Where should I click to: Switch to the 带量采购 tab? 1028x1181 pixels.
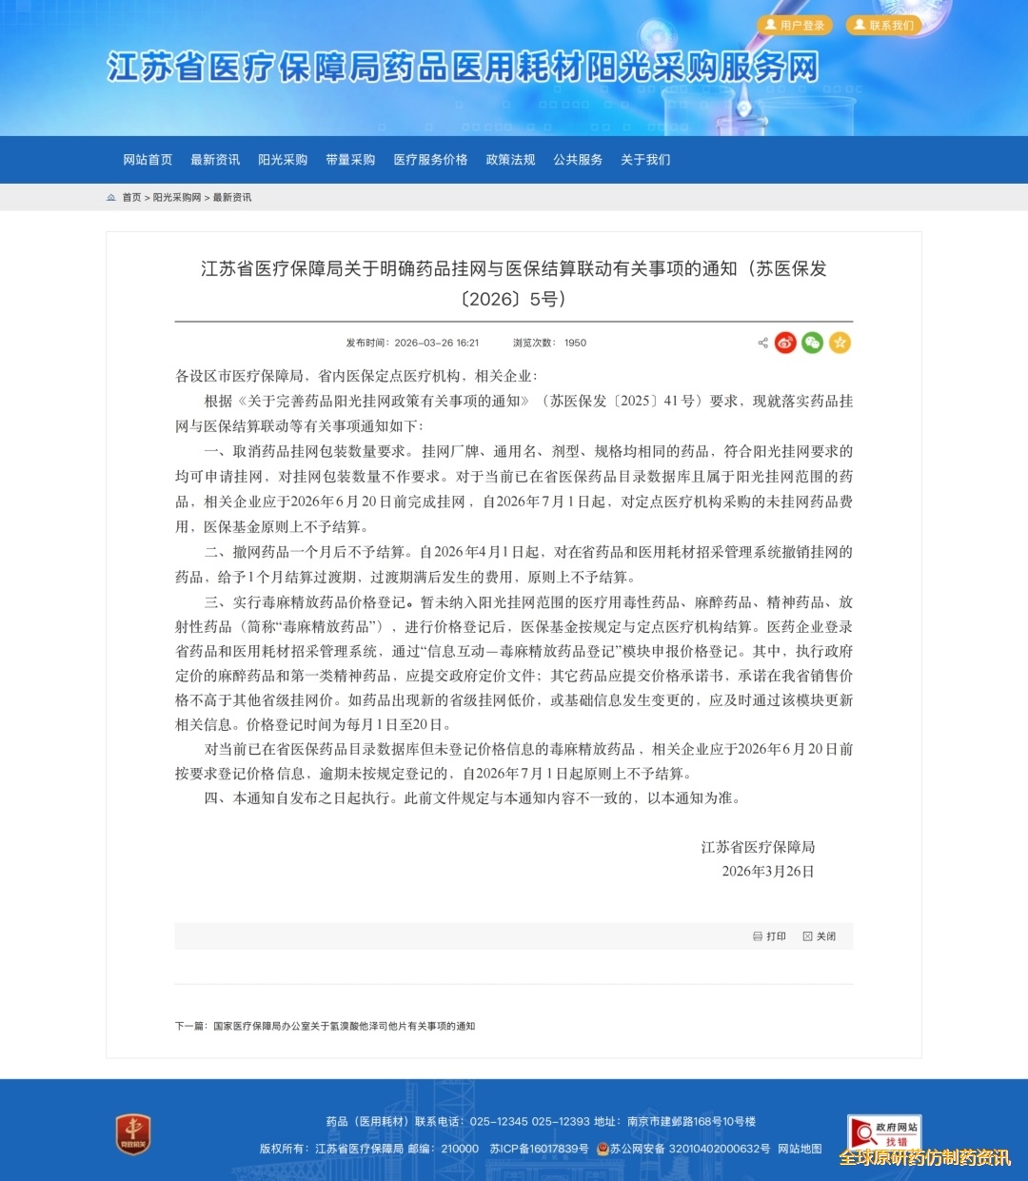click(x=351, y=160)
